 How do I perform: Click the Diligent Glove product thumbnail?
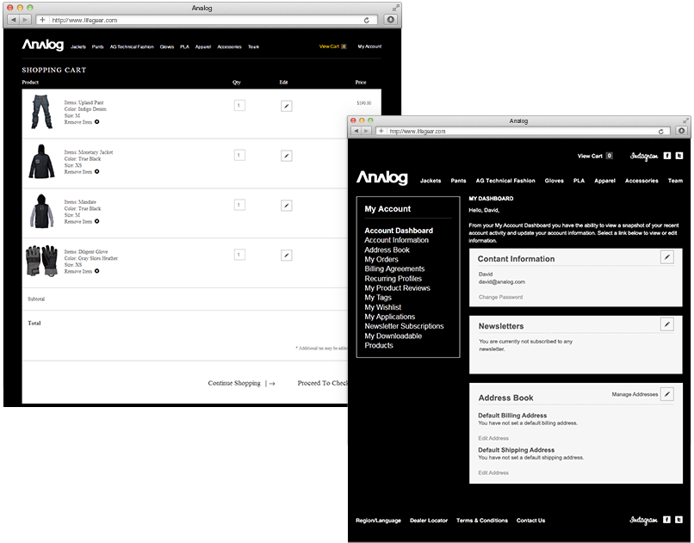(x=42, y=261)
